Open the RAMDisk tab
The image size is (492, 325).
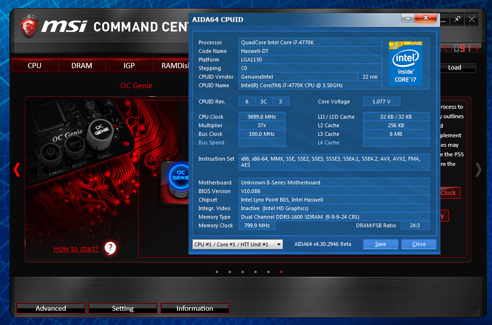point(171,65)
